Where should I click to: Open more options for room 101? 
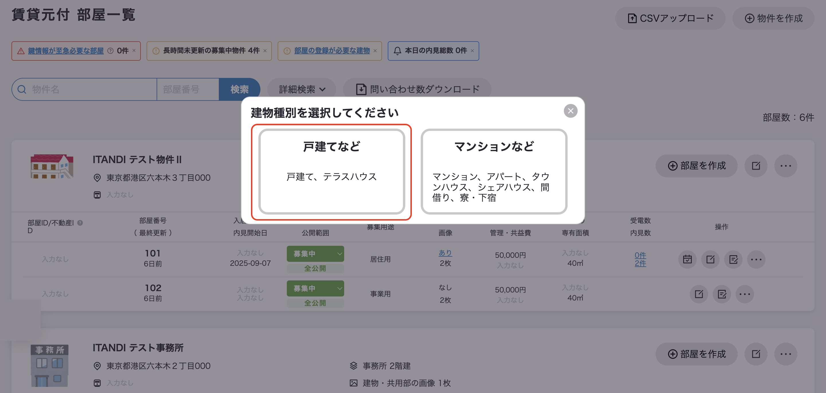pos(756,259)
